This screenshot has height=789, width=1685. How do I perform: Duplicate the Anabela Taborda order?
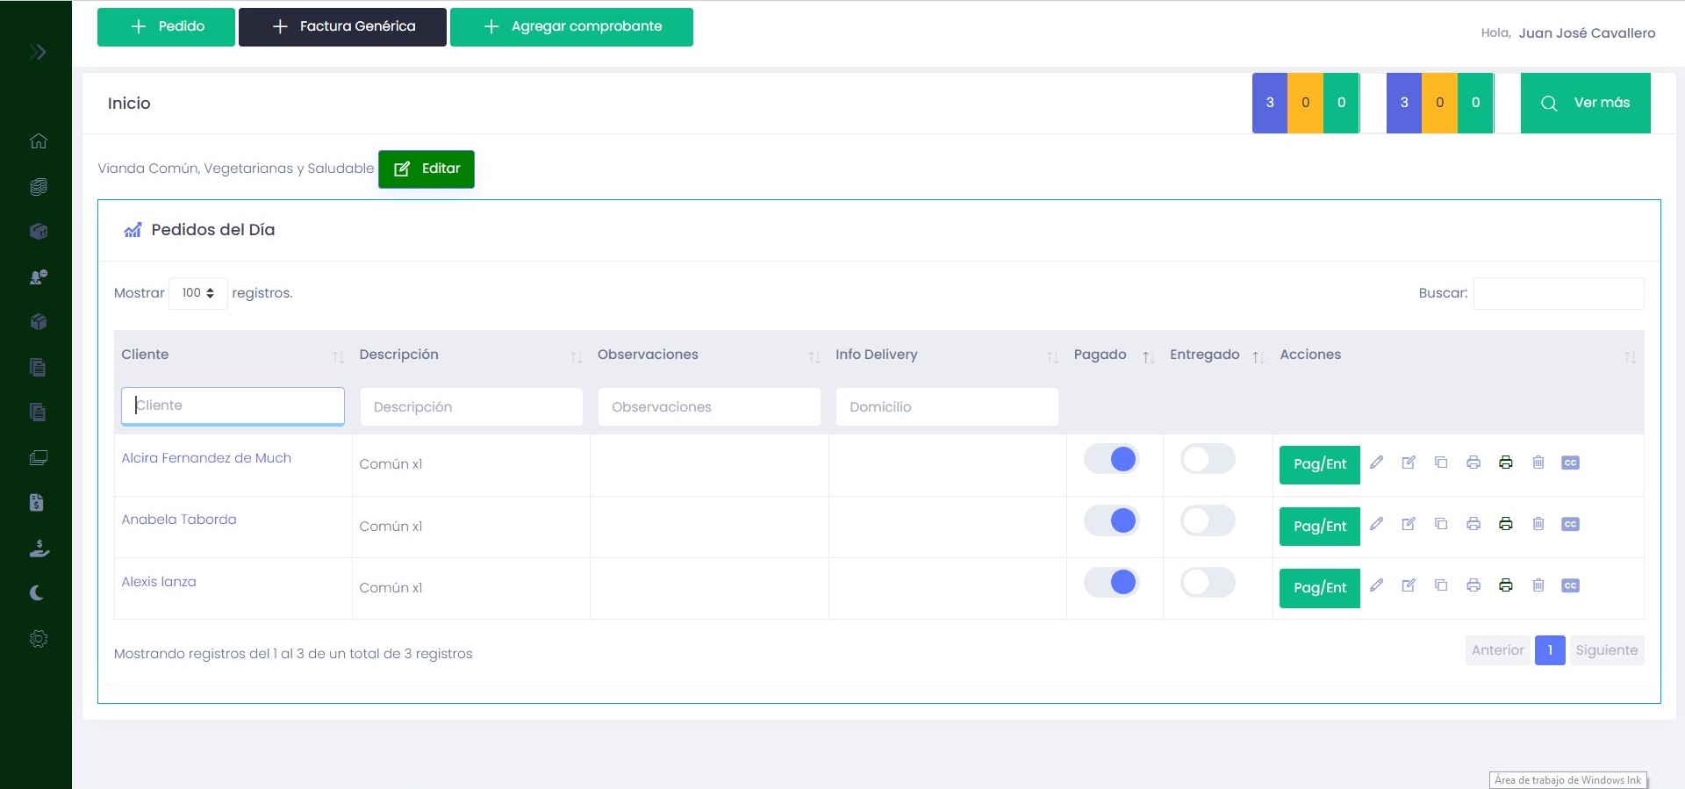[1441, 524]
